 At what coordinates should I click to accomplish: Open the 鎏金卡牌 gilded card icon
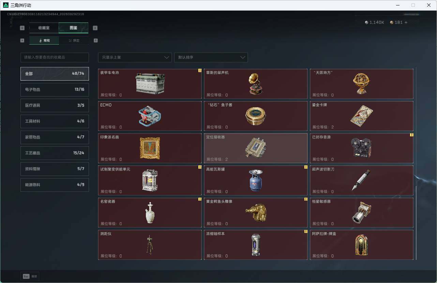(x=361, y=116)
